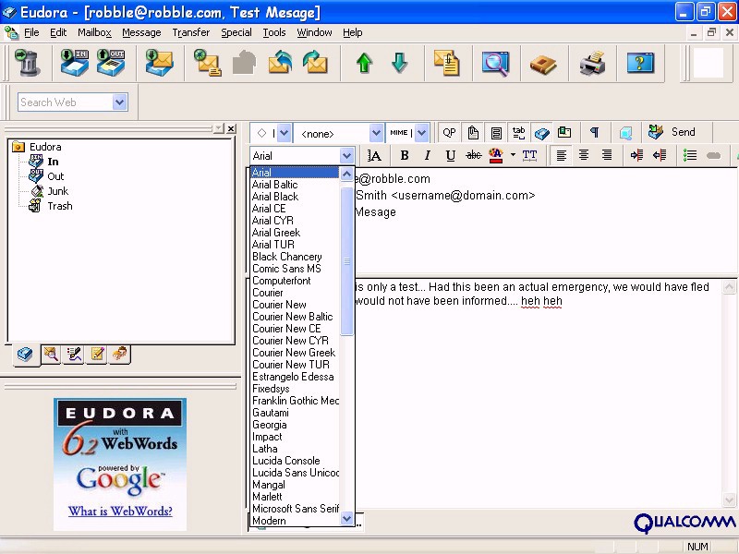This screenshot has height=554, width=739.
Task: Align text left
Action: [x=561, y=155]
